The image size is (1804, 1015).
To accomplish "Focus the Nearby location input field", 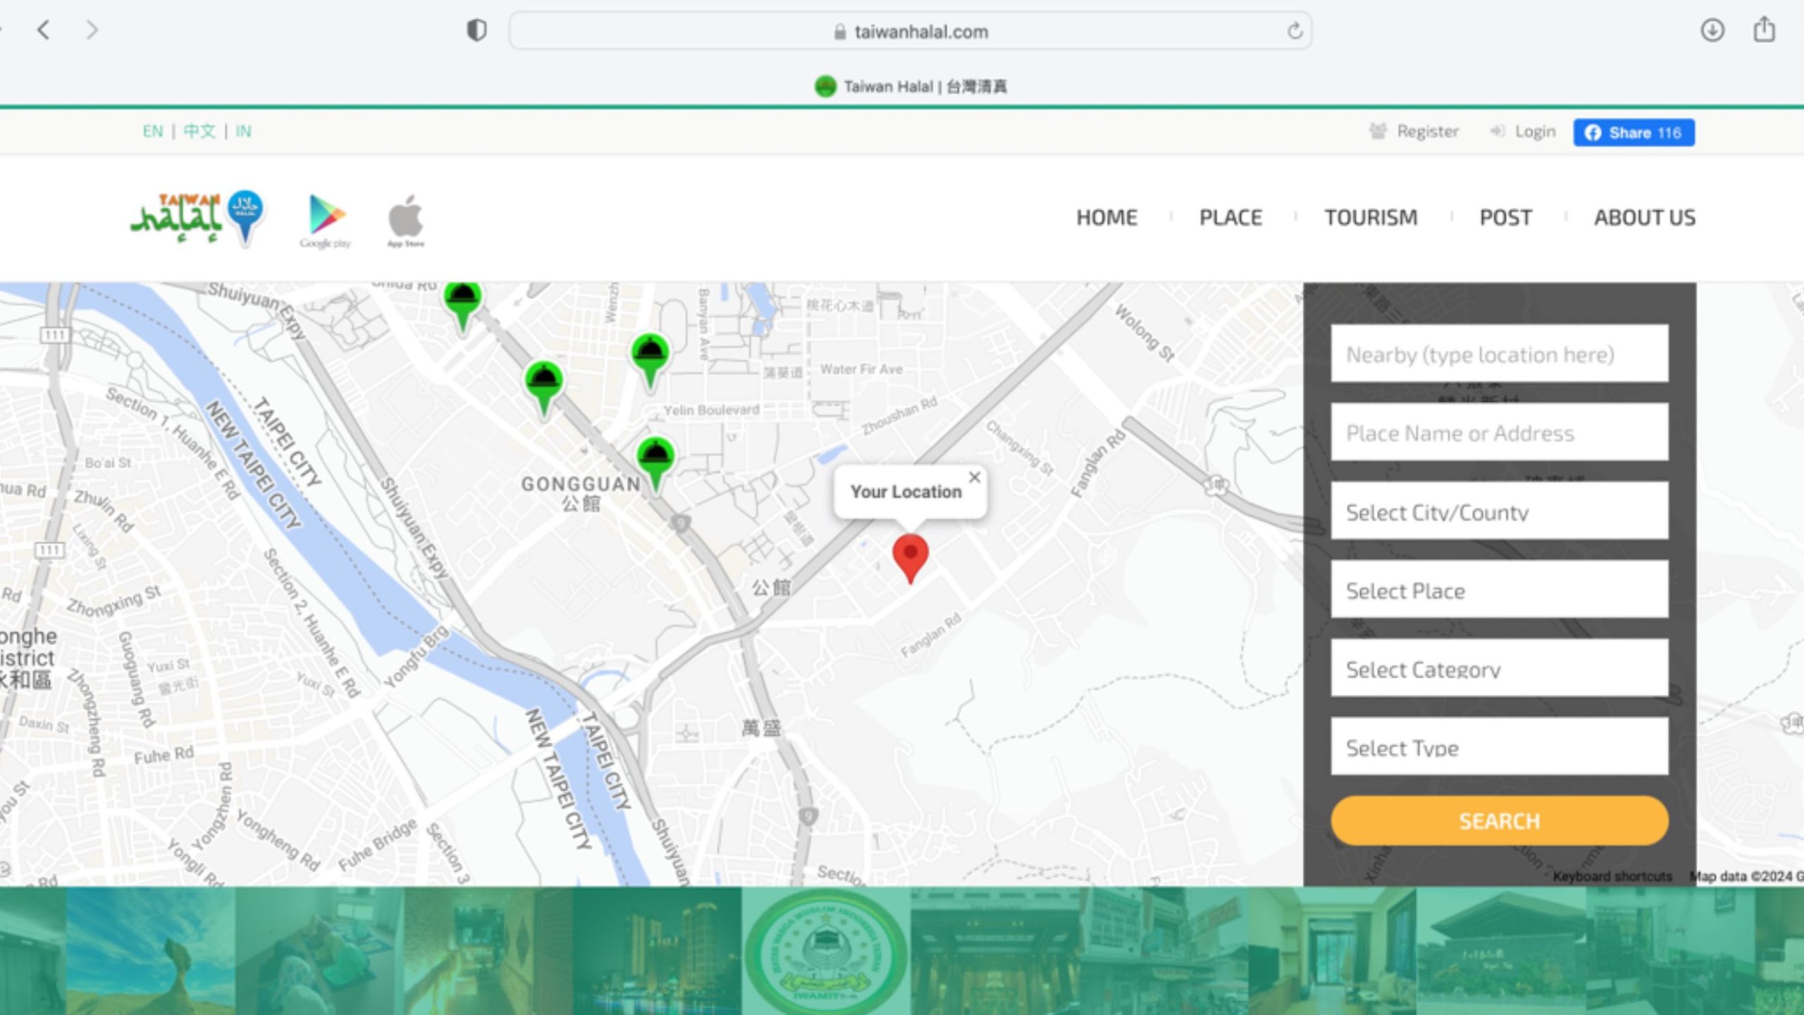I will [1500, 354].
